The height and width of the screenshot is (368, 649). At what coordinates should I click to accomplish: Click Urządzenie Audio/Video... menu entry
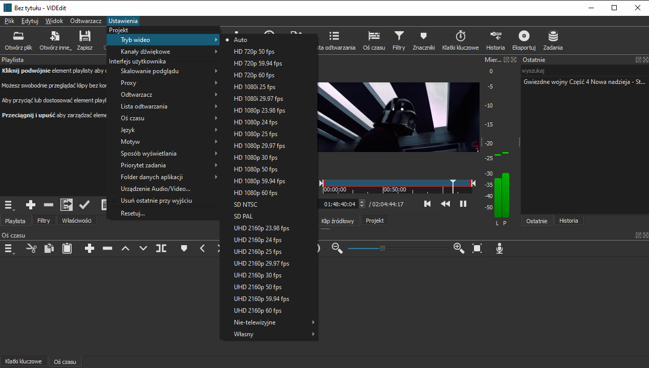tap(163, 189)
